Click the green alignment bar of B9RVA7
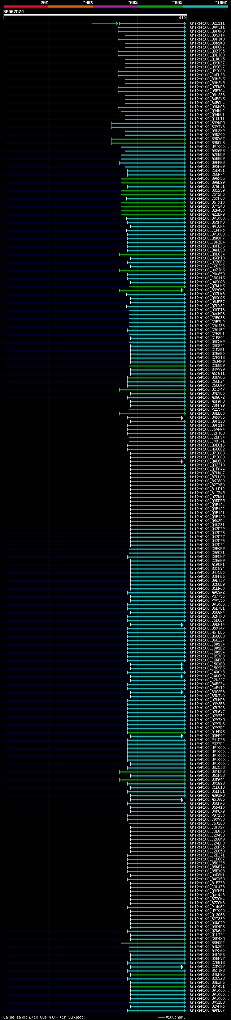Image resolution: width=231 pixels, height=1020 pixels. point(148,139)
